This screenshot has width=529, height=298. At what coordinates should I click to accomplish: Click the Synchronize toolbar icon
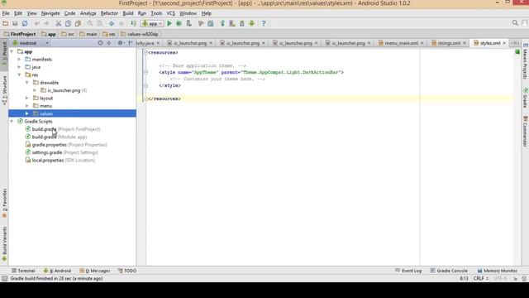(x=25, y=23)
